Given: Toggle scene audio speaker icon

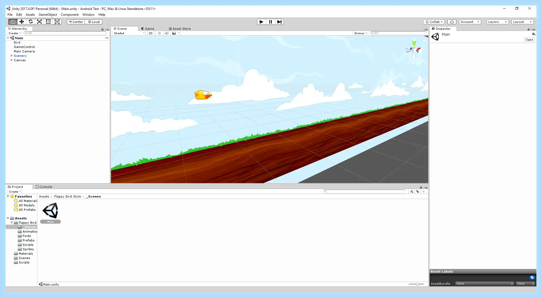Looking at the screenshot, I should [x=166, y=33].
